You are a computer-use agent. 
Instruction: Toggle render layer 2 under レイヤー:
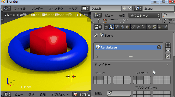(x=138, y=78)
